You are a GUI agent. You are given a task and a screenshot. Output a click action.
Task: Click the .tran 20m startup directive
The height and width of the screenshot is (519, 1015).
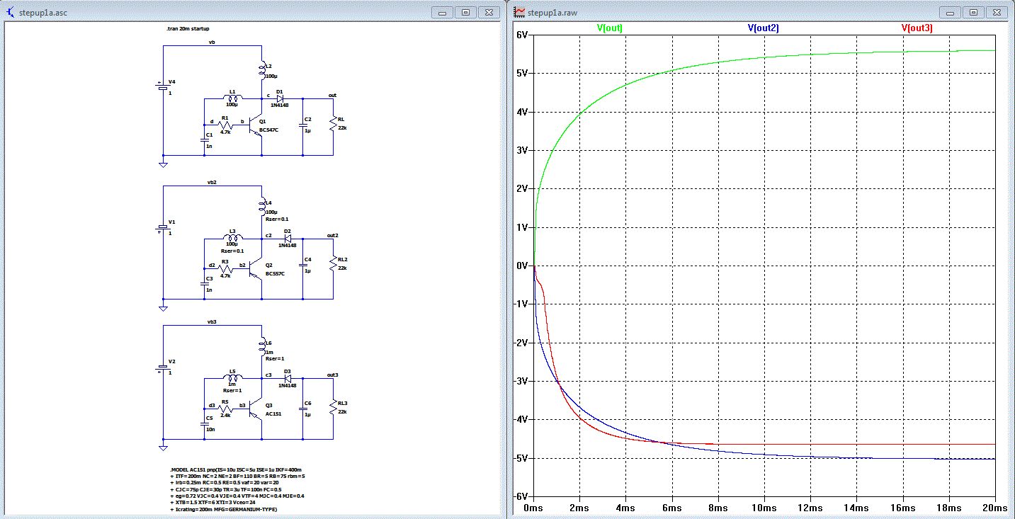point(187,29)
